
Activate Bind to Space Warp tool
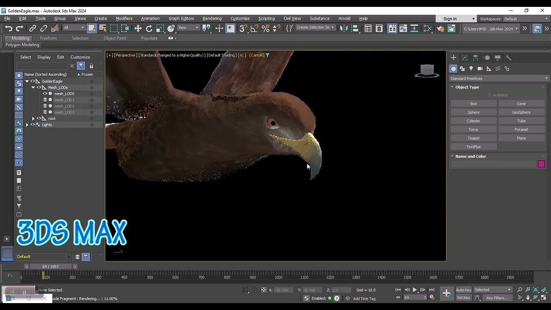55,28
